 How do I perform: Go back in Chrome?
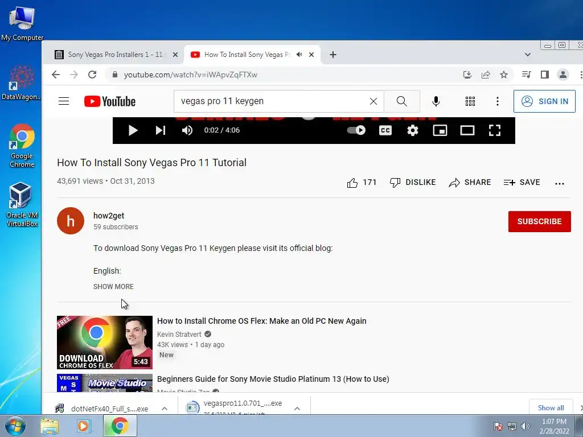click(56, 75)
